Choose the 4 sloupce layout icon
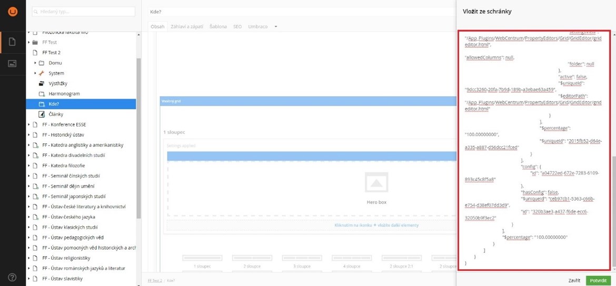 tap(352, 258)
